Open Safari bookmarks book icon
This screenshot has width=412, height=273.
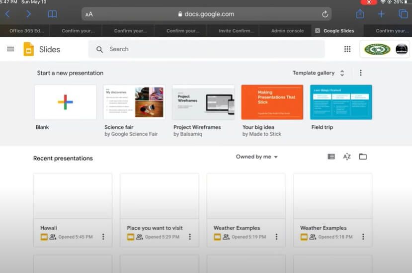click(x=52, y=14)
